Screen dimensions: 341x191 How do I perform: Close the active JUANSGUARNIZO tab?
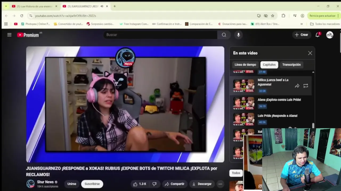(107, 6)
